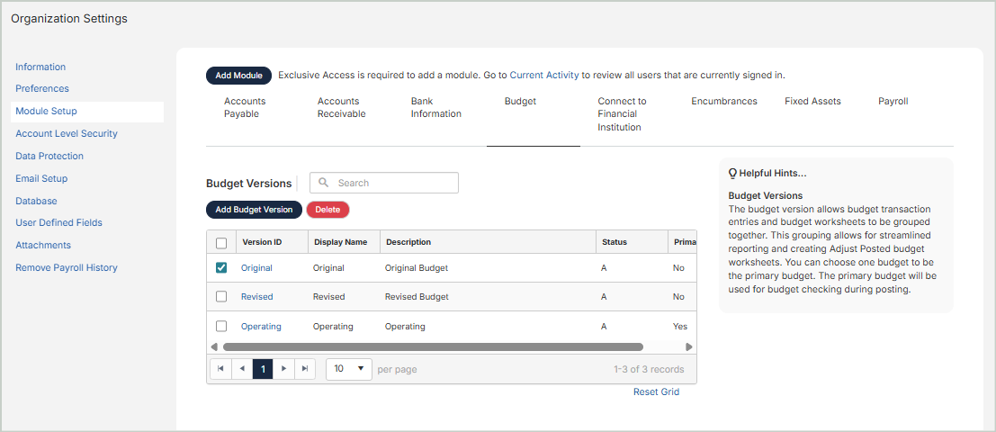Toggle the select-all header checkbox
The height and width of the screenshot is (432, 996).
pos(221,242)
